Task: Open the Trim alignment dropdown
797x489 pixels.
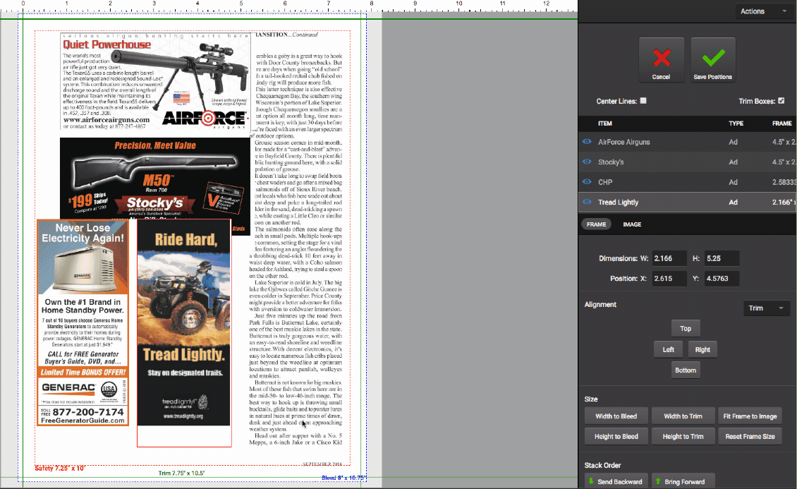Action: coord(767,308)
